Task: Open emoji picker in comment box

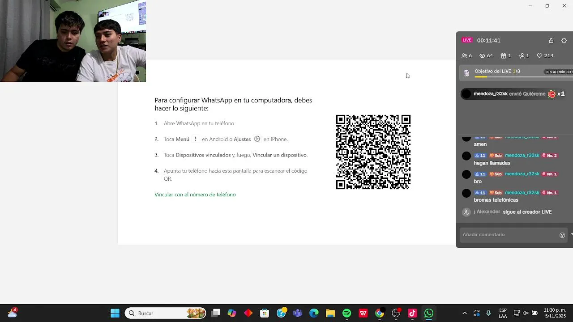Action: 562,235
